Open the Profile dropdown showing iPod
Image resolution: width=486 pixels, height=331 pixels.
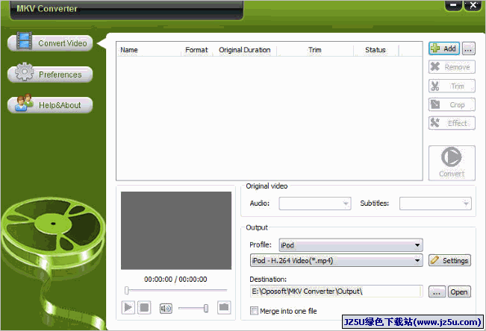351,245
